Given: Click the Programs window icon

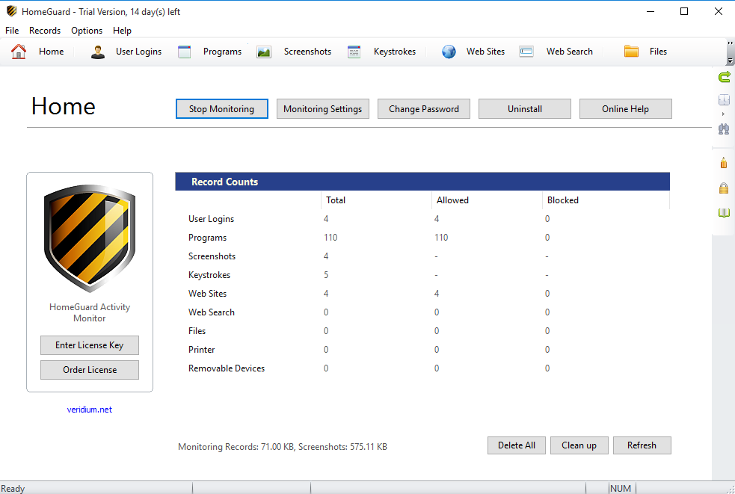Looking at the screenshot, I should pos(184,52).
